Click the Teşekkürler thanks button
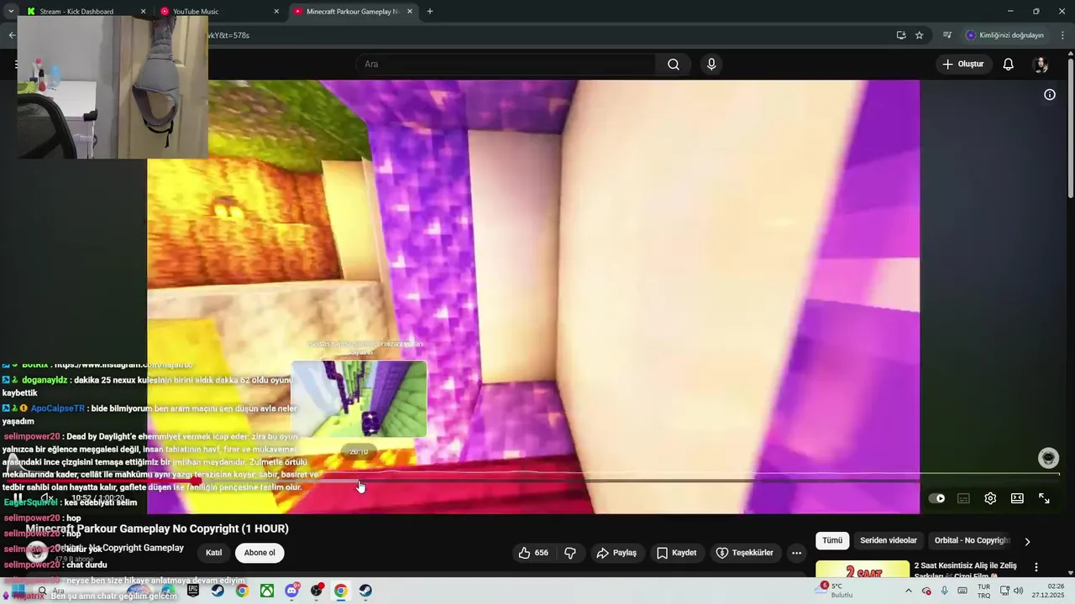The image size is (1075, 604). click(x=745, y=553)
